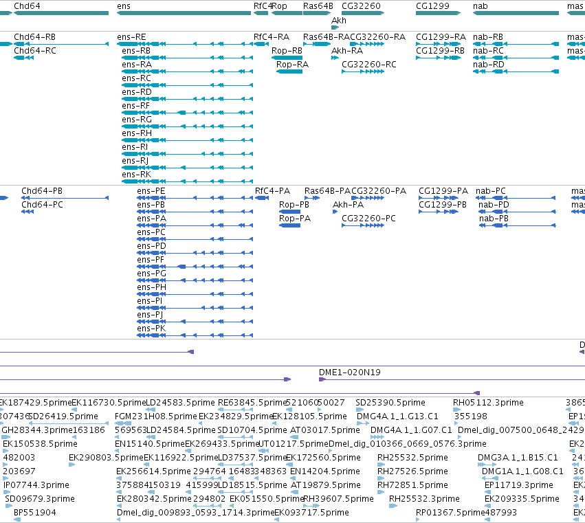This screenshot has height=523, width=585.
Task: Select the Rop-RA transcript label
Action: point(293,65)
